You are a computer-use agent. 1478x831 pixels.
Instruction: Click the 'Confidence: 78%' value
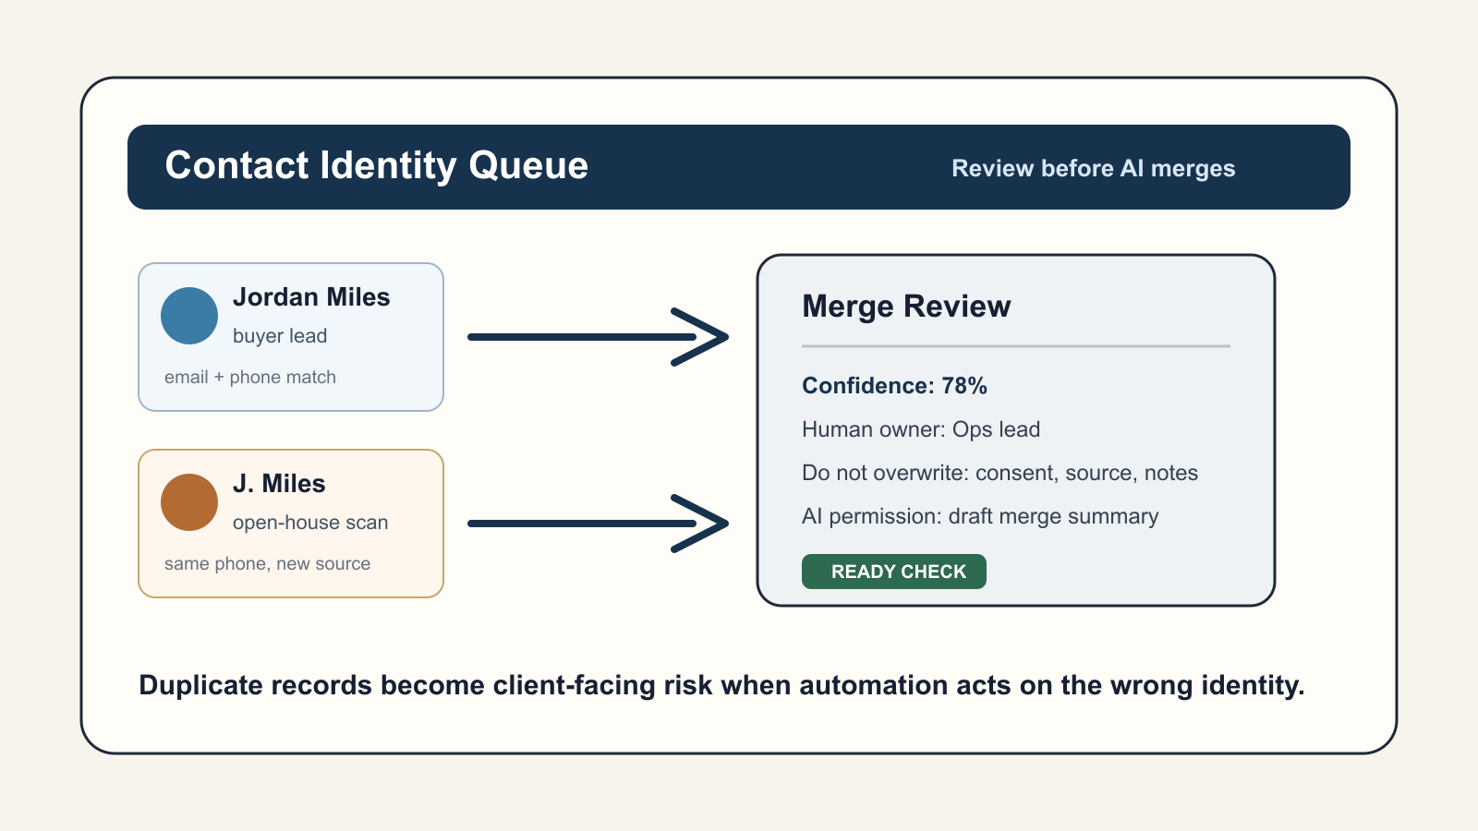894,386
